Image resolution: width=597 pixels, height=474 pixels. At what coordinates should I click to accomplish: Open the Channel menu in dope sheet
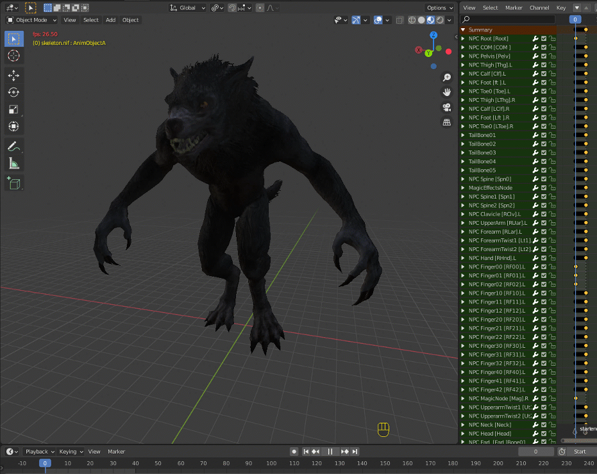point(539,8)
